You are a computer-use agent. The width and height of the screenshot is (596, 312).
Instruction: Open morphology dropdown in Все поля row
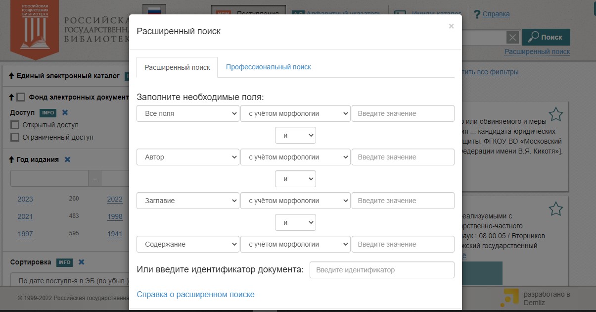(x=295, y=113)
